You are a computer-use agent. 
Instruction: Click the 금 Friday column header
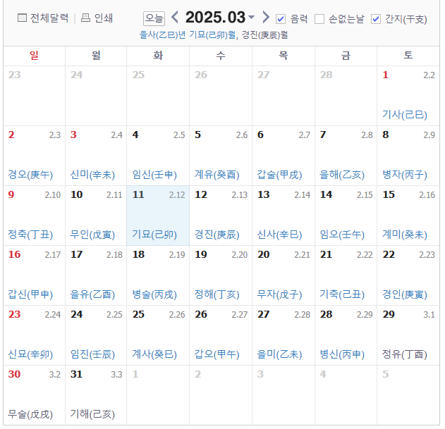pos(346,55)
